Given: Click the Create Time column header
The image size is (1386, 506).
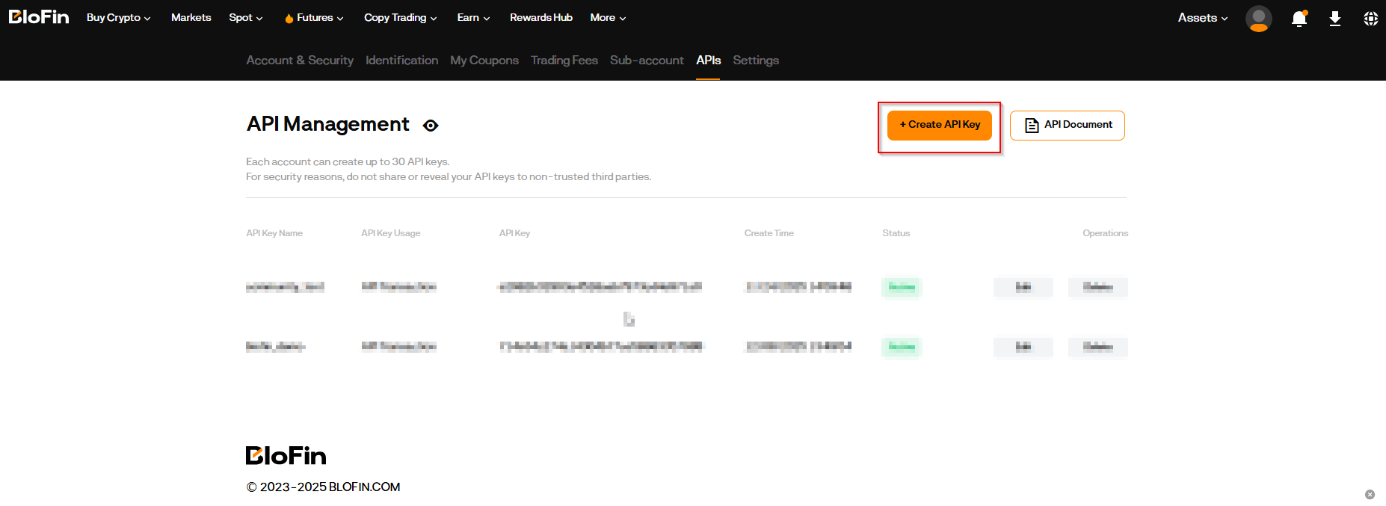Looking at the screenshot, I should click(x=769, y=233).
